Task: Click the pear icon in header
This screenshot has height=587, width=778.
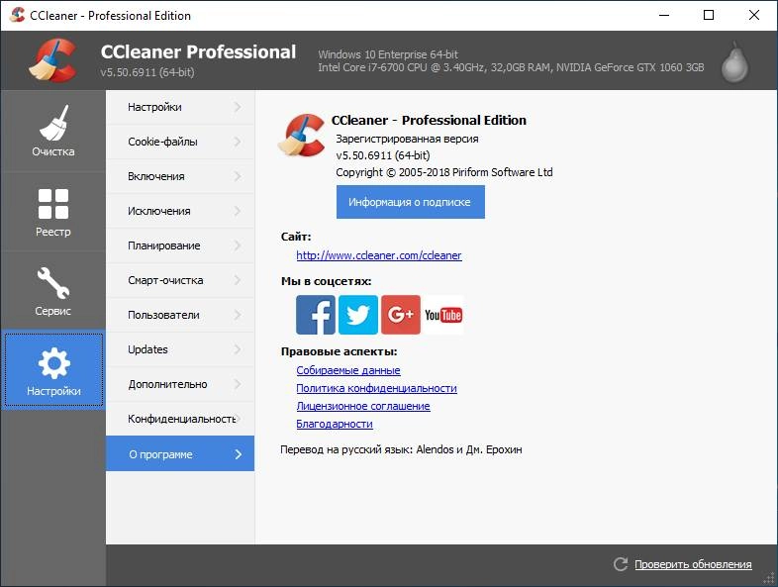Action: click(734, 62)
